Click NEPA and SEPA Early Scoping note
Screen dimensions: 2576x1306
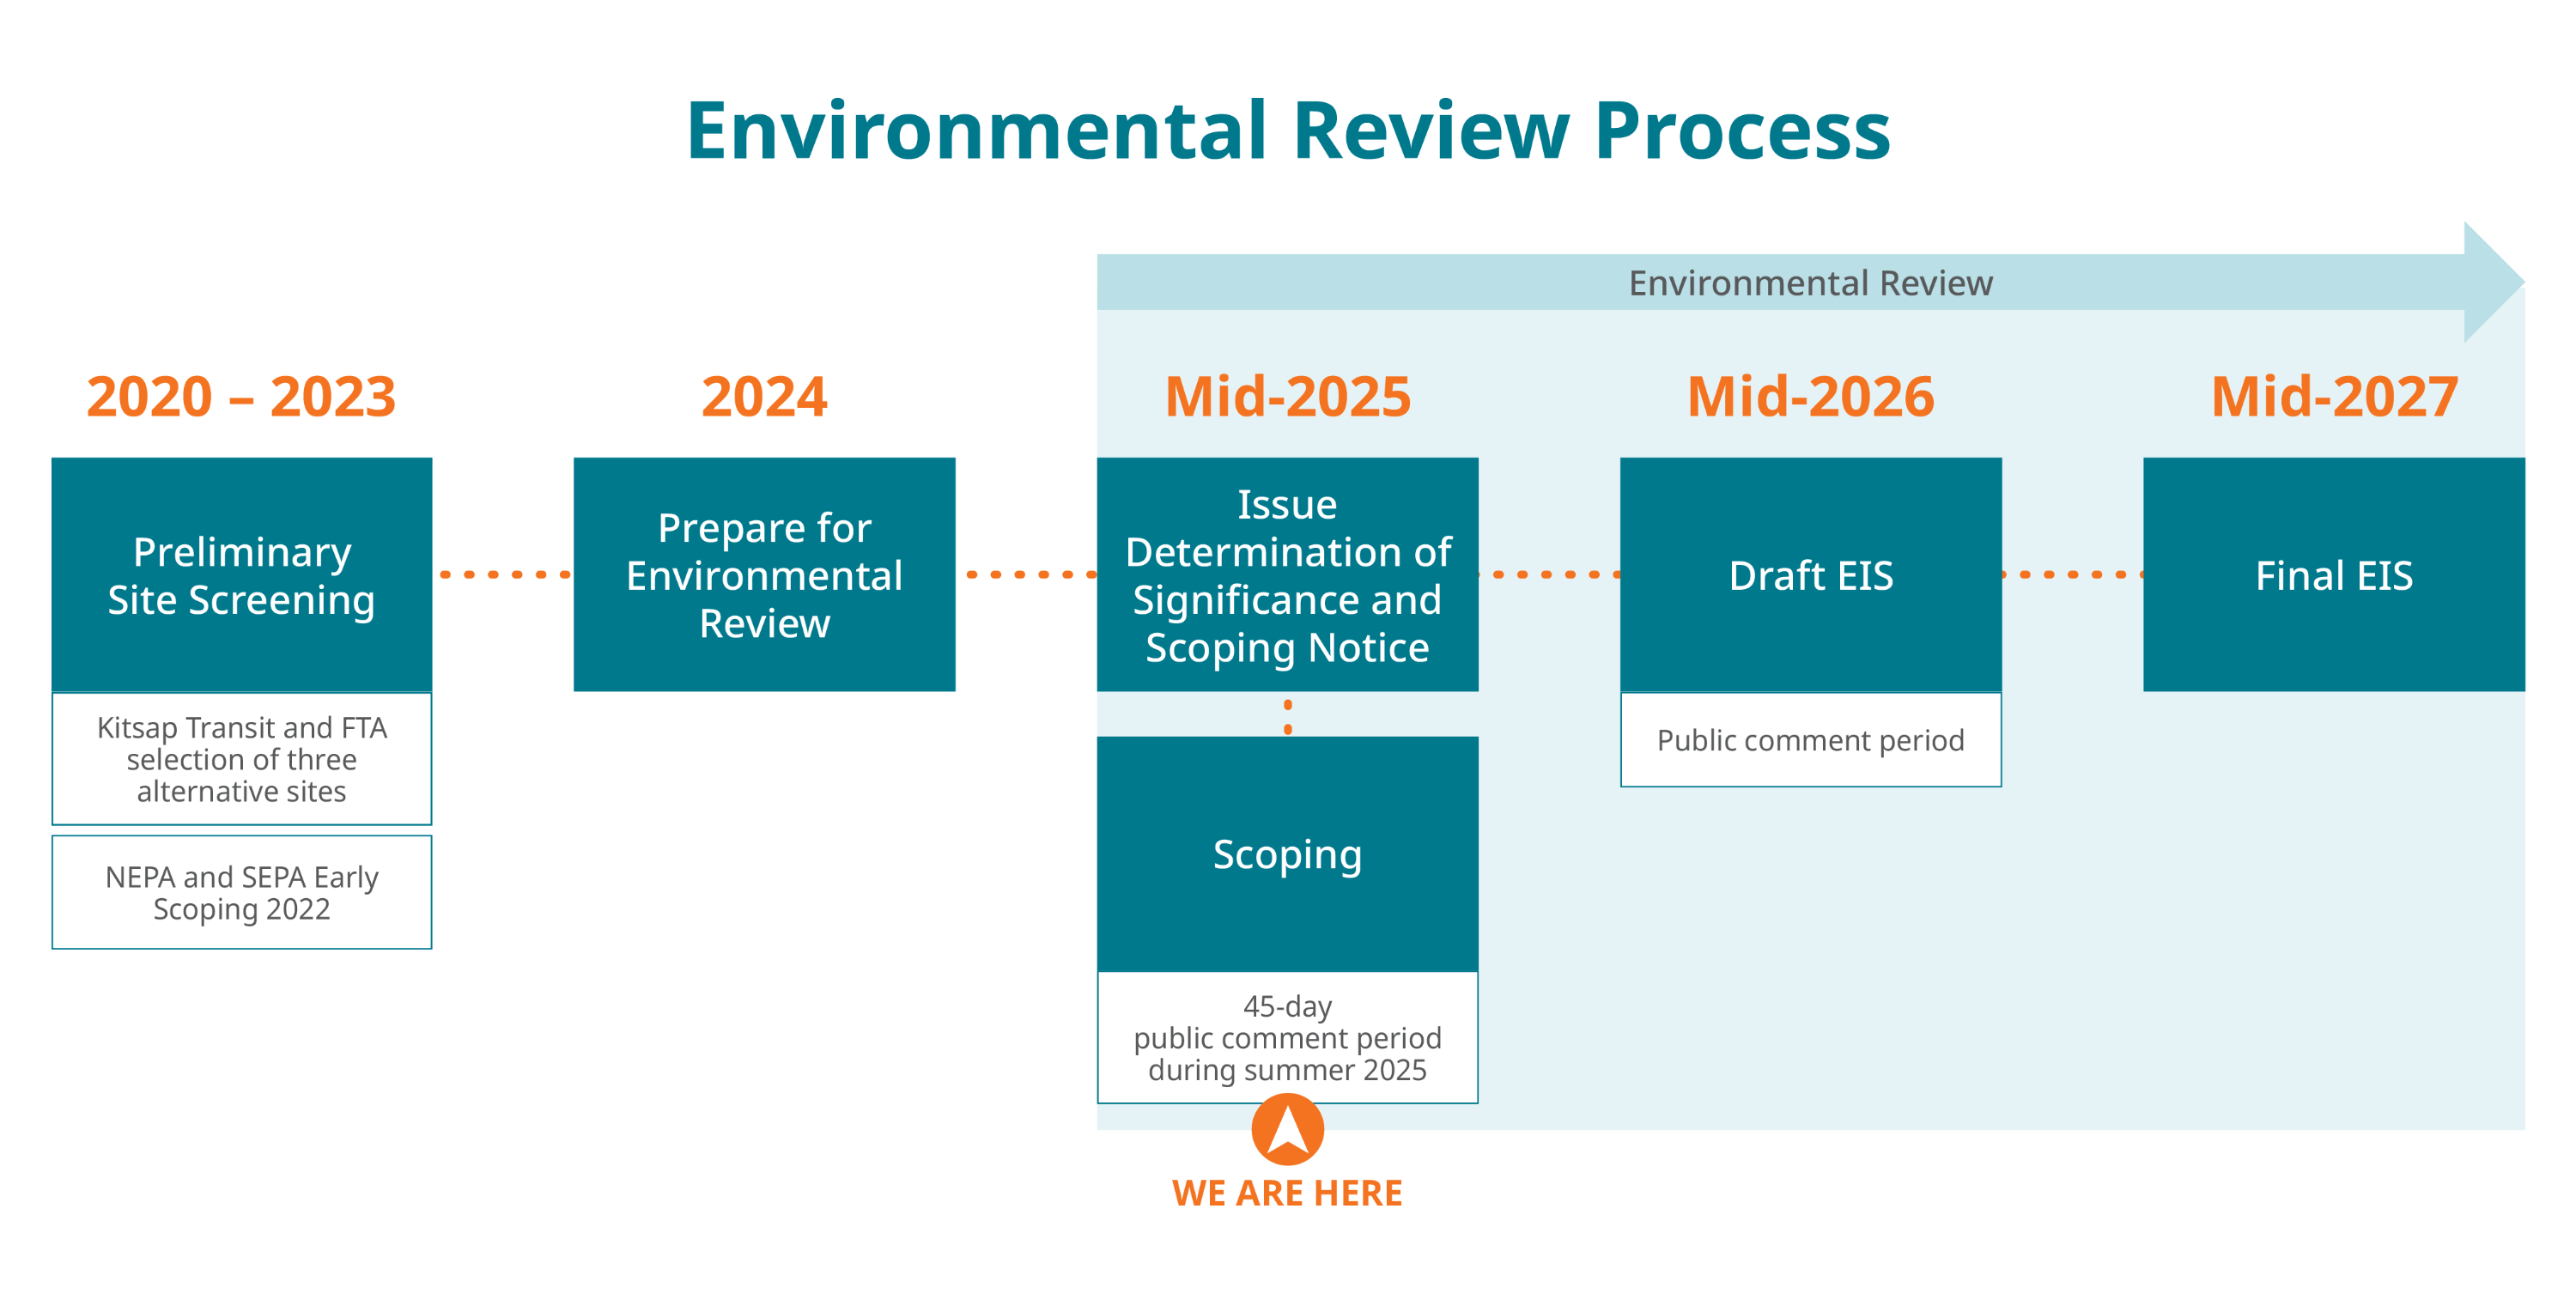point(241,892)
